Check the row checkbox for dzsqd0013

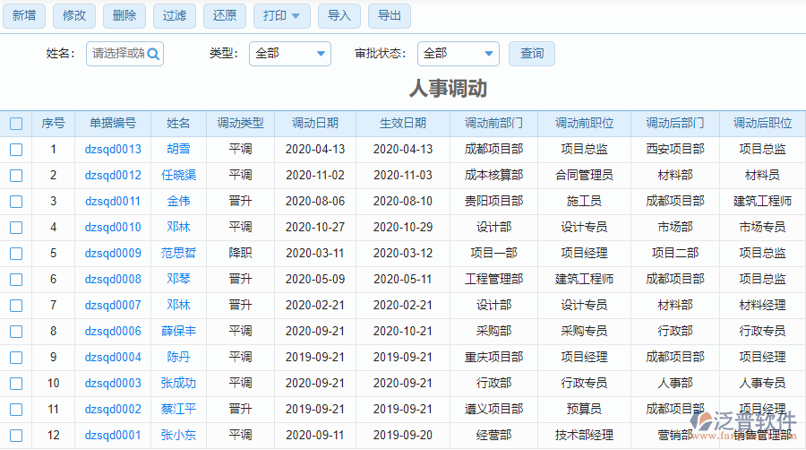coord(16,150)
